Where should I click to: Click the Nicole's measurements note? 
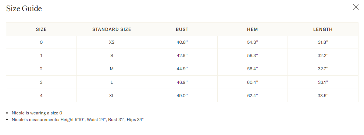coord(78,120)
